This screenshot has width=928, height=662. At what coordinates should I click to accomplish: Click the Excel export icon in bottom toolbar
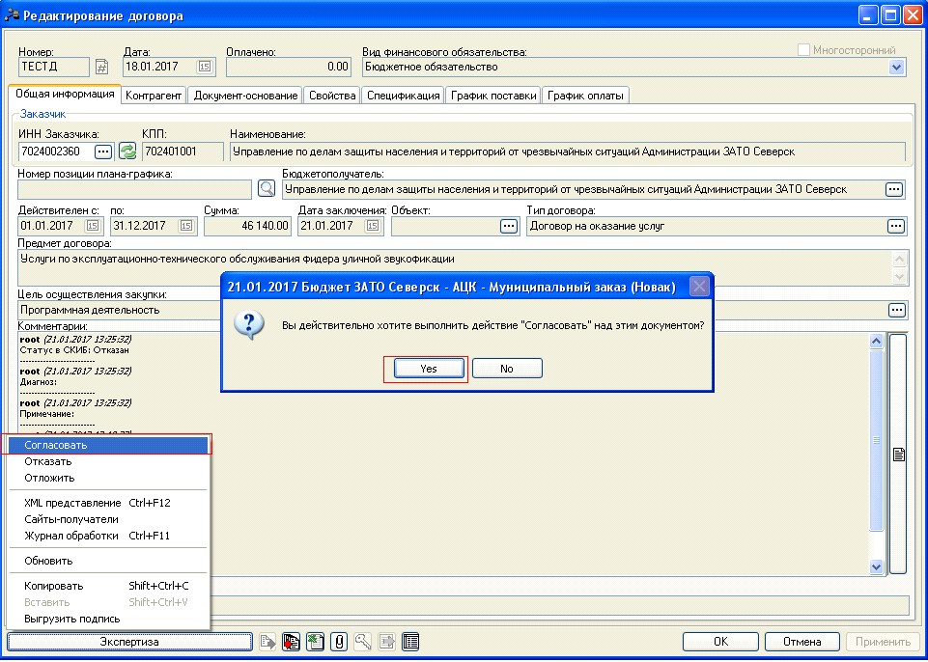pos(315,642)
